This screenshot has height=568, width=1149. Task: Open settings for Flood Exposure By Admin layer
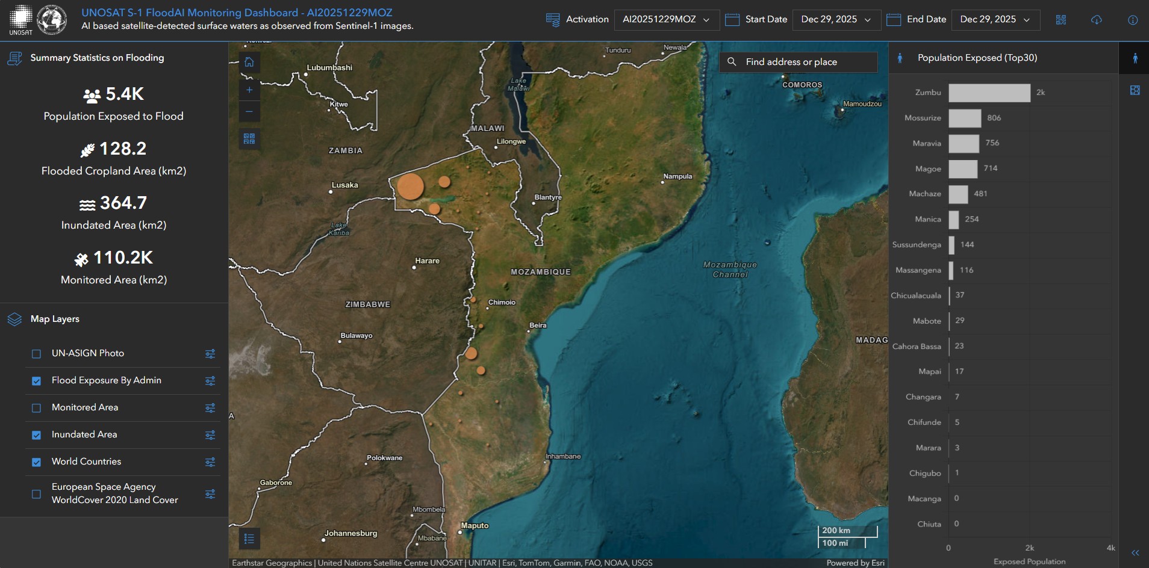(x=210, y=381)
